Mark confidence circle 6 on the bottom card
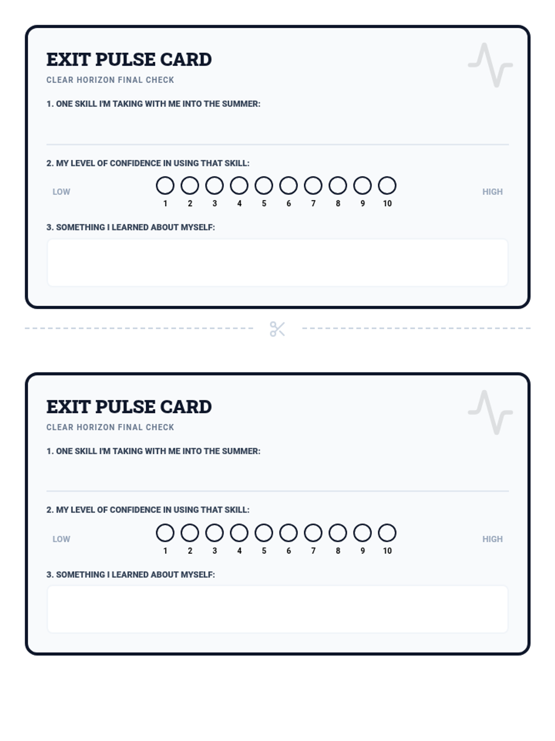This screenshot has width=555, height=741. click(289, 533)
